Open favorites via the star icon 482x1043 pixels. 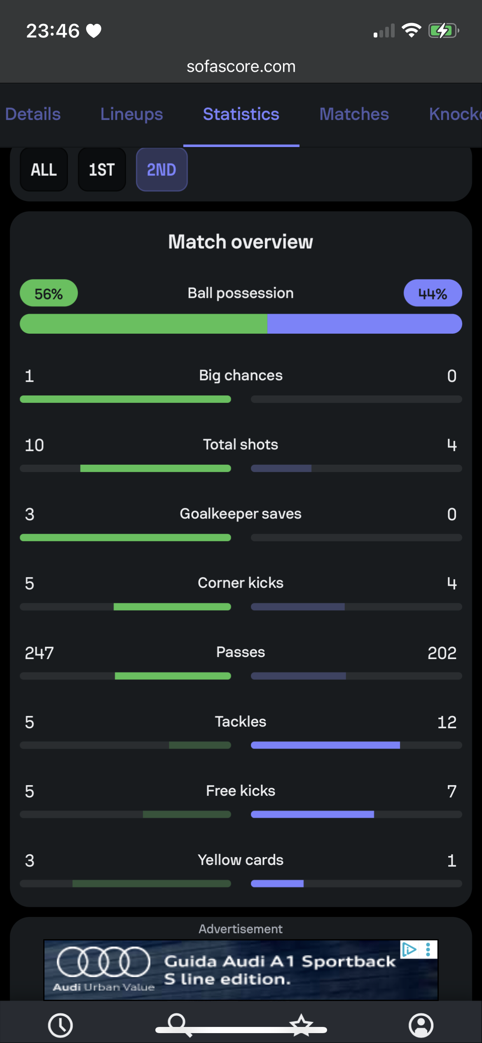click(301, 1024)
